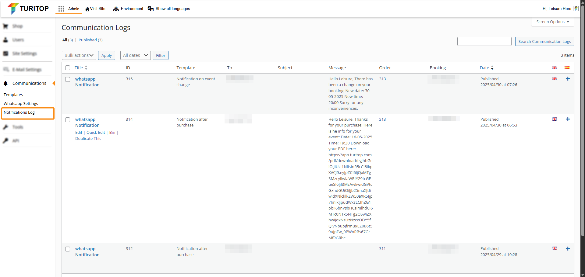Click the UK flag icon in row 314
The width and height of the screenshot is (585, 277).
tap(554, 119)
